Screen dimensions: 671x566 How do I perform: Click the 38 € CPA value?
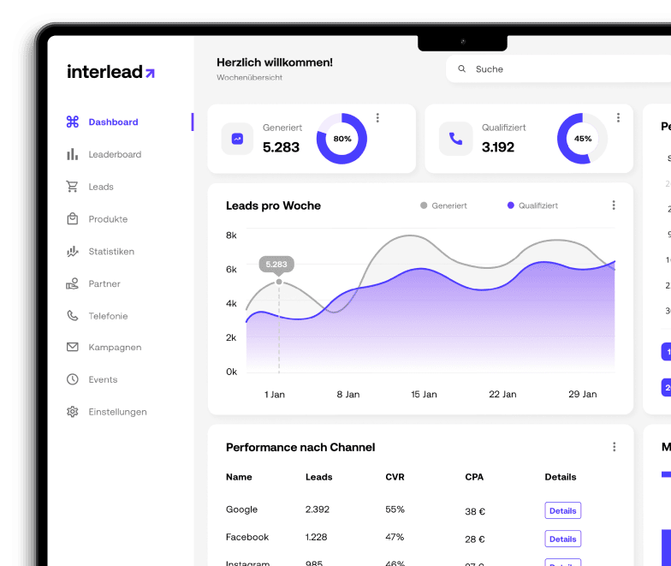point(475,512)
